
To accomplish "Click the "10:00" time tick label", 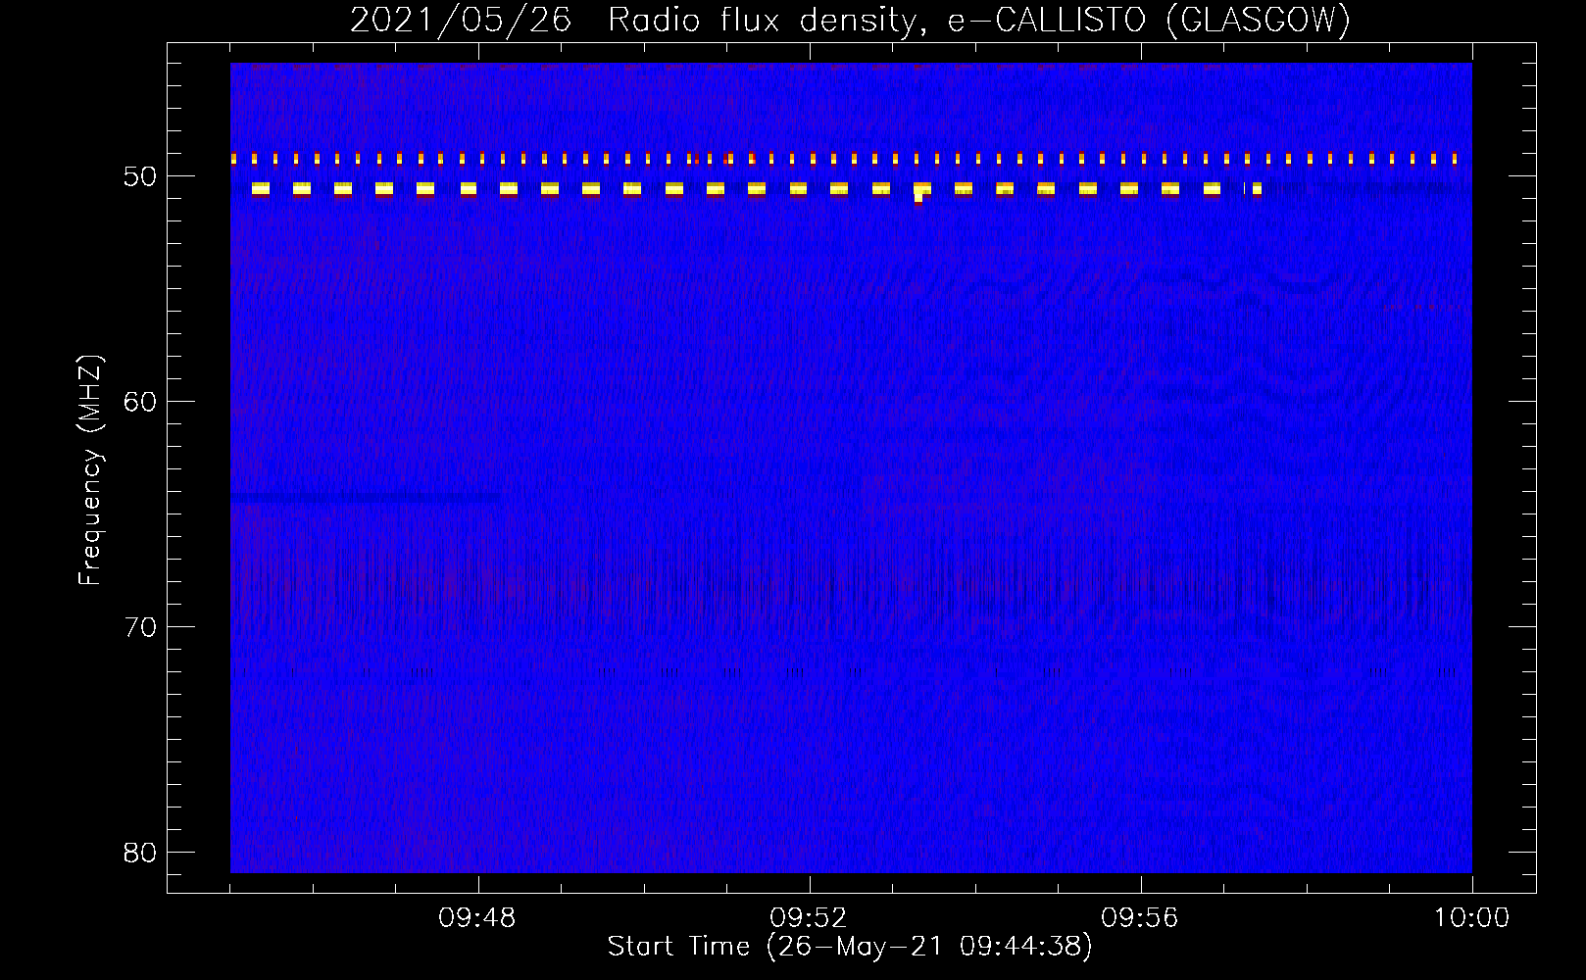I will [1471, 918].
